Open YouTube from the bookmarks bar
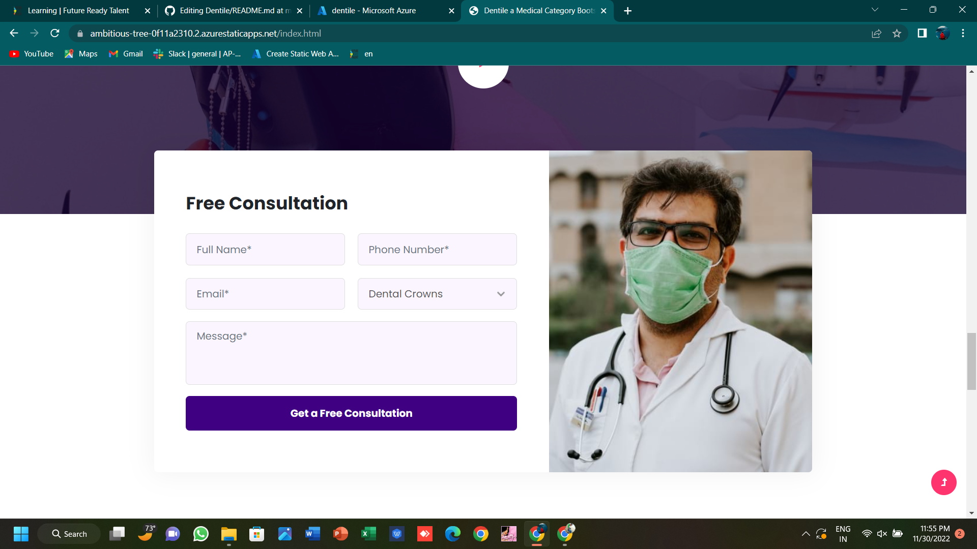 (32, 53)
